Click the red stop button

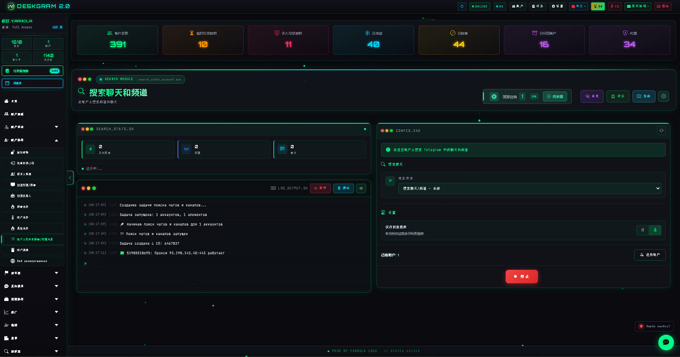tap(522, 277)
